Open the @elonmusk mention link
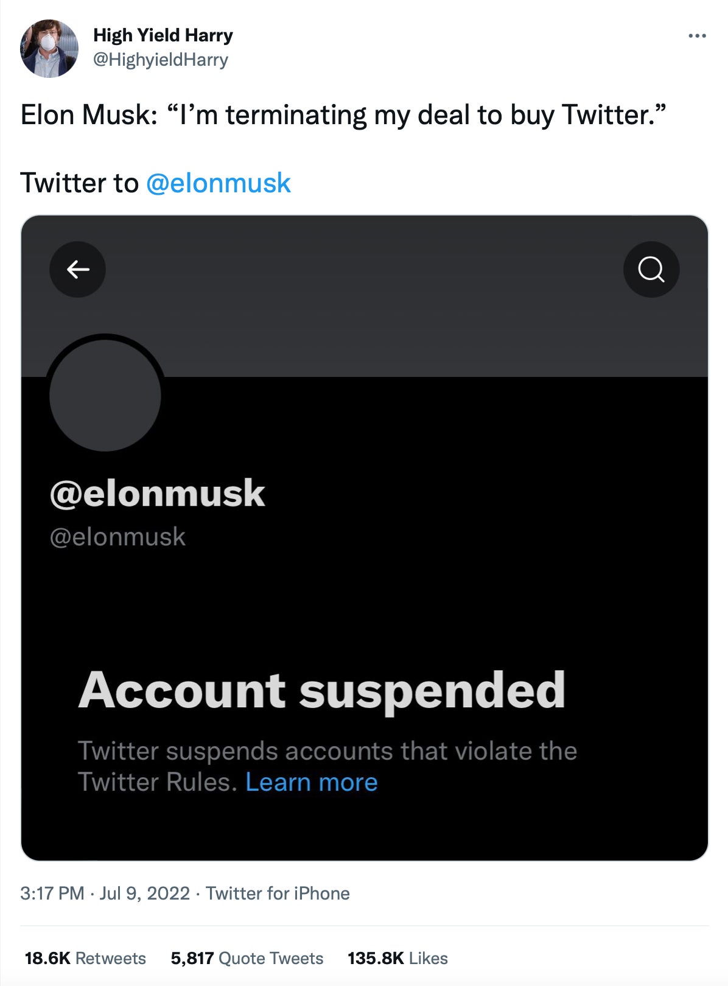728x986 pixels. pyautogui.click(x=219, y=182)
